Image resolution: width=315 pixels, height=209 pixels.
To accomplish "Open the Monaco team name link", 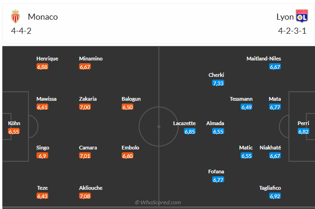I will (x=43, y=17).
